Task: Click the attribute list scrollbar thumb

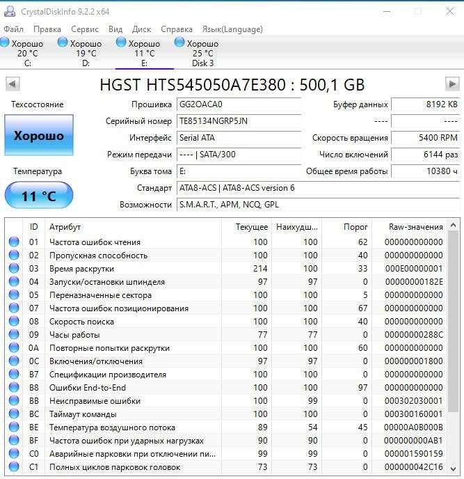Action: [454, 322]
